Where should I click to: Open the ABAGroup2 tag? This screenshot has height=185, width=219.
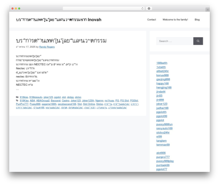click(43, 101)
